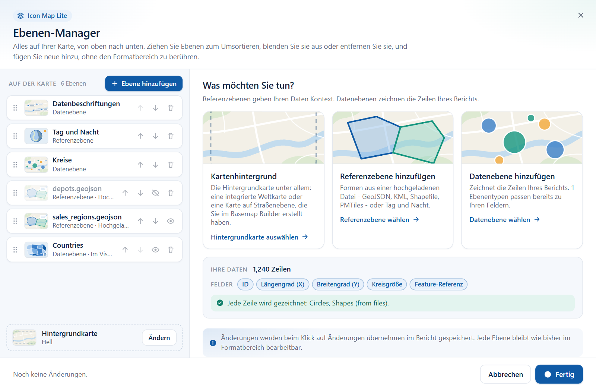Change the Hintergrundkarte via Ändern
The width and height of the screenshot is (596, 390).
pos(159,338)
